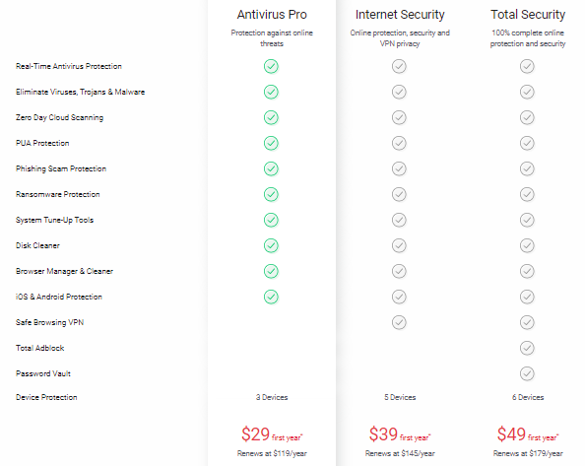Viewport: 585px width, 466px height.
Task: Click green checkmark for Real-Time Antivirus Protection
Action: [271, 66]
